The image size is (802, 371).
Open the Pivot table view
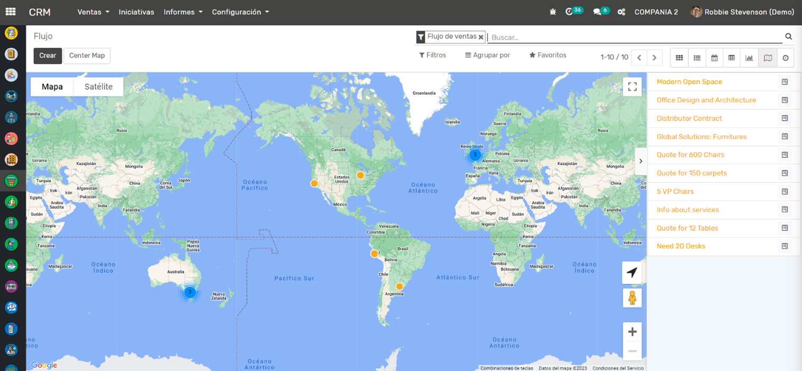click(x=732, y=58)
